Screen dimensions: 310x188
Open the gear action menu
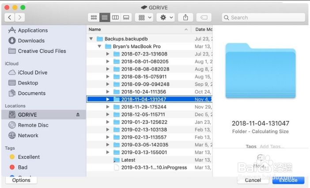click(x=166, y=18)
